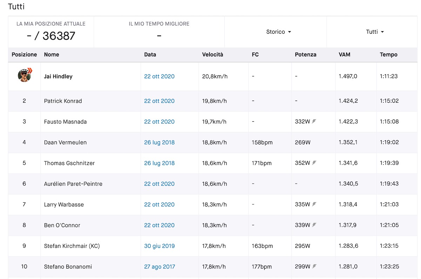The width and height of the screenshot is (421, 279).
Task: Click the Potenza column header
Action: pyautogui.click(x=306, y=55)
